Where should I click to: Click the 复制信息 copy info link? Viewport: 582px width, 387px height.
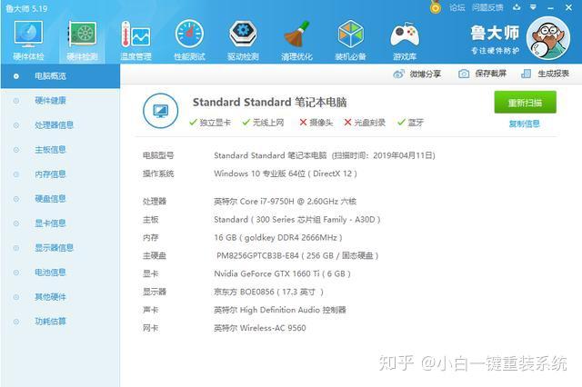tap(524, 124)
